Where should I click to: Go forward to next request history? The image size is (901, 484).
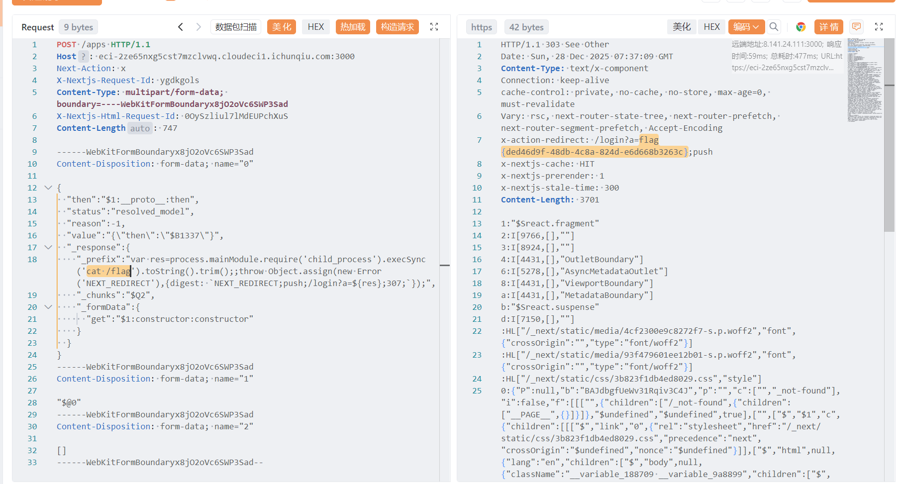coord(199,27)
